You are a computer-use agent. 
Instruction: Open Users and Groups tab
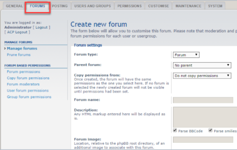point(92,6)
